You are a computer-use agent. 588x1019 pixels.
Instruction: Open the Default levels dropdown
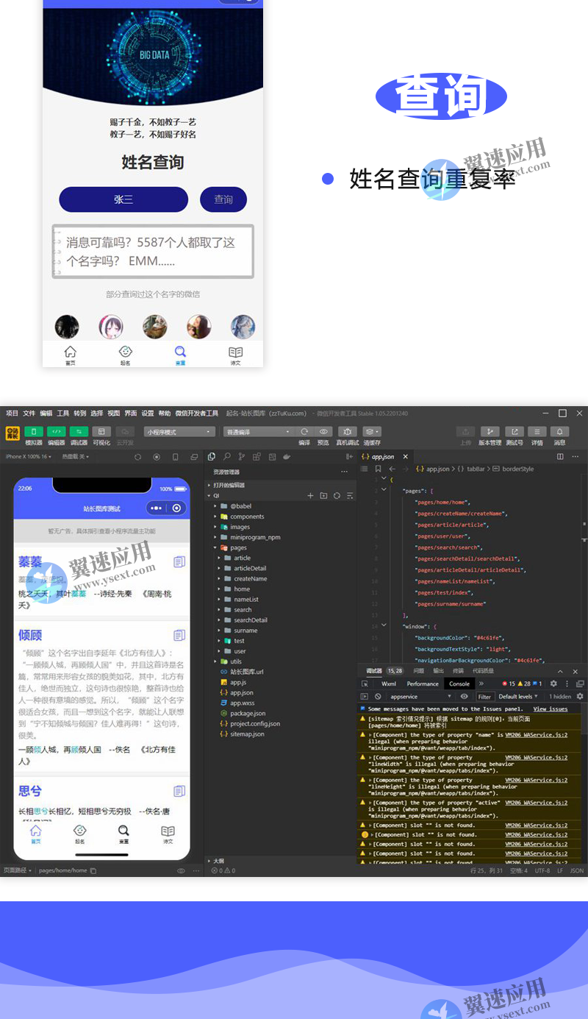click(x=517, y=695)
